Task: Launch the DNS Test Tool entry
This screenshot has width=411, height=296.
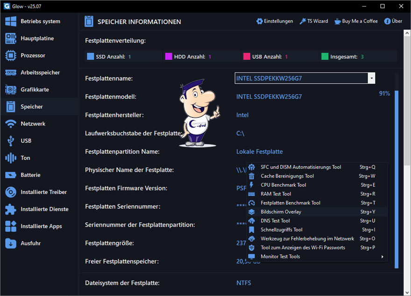Action: click(275, 221)
